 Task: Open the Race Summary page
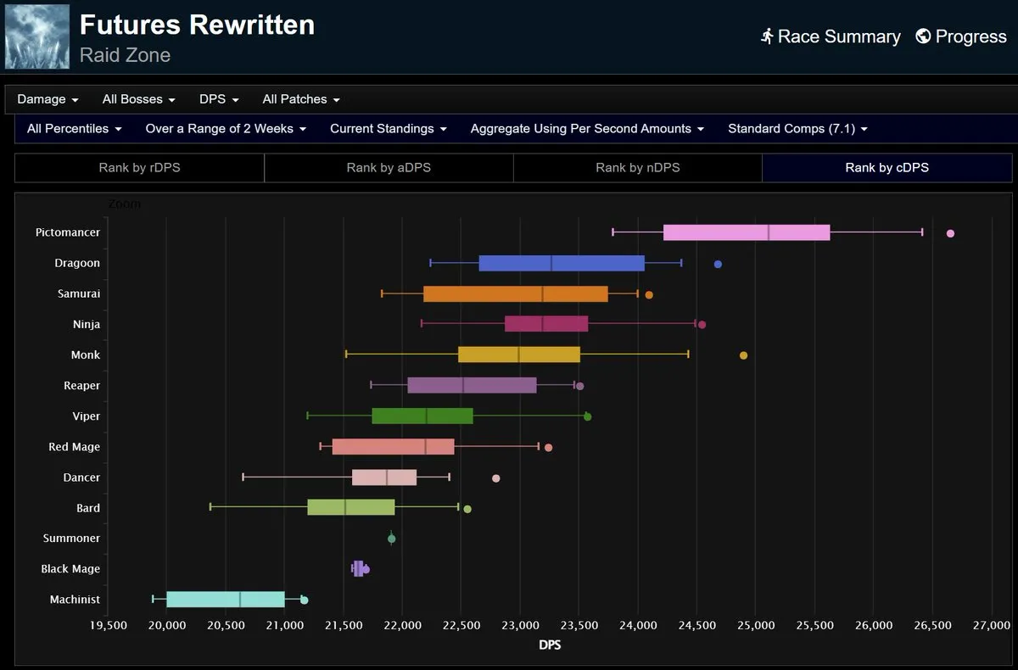pyautogui.click(x=838, y=36)
